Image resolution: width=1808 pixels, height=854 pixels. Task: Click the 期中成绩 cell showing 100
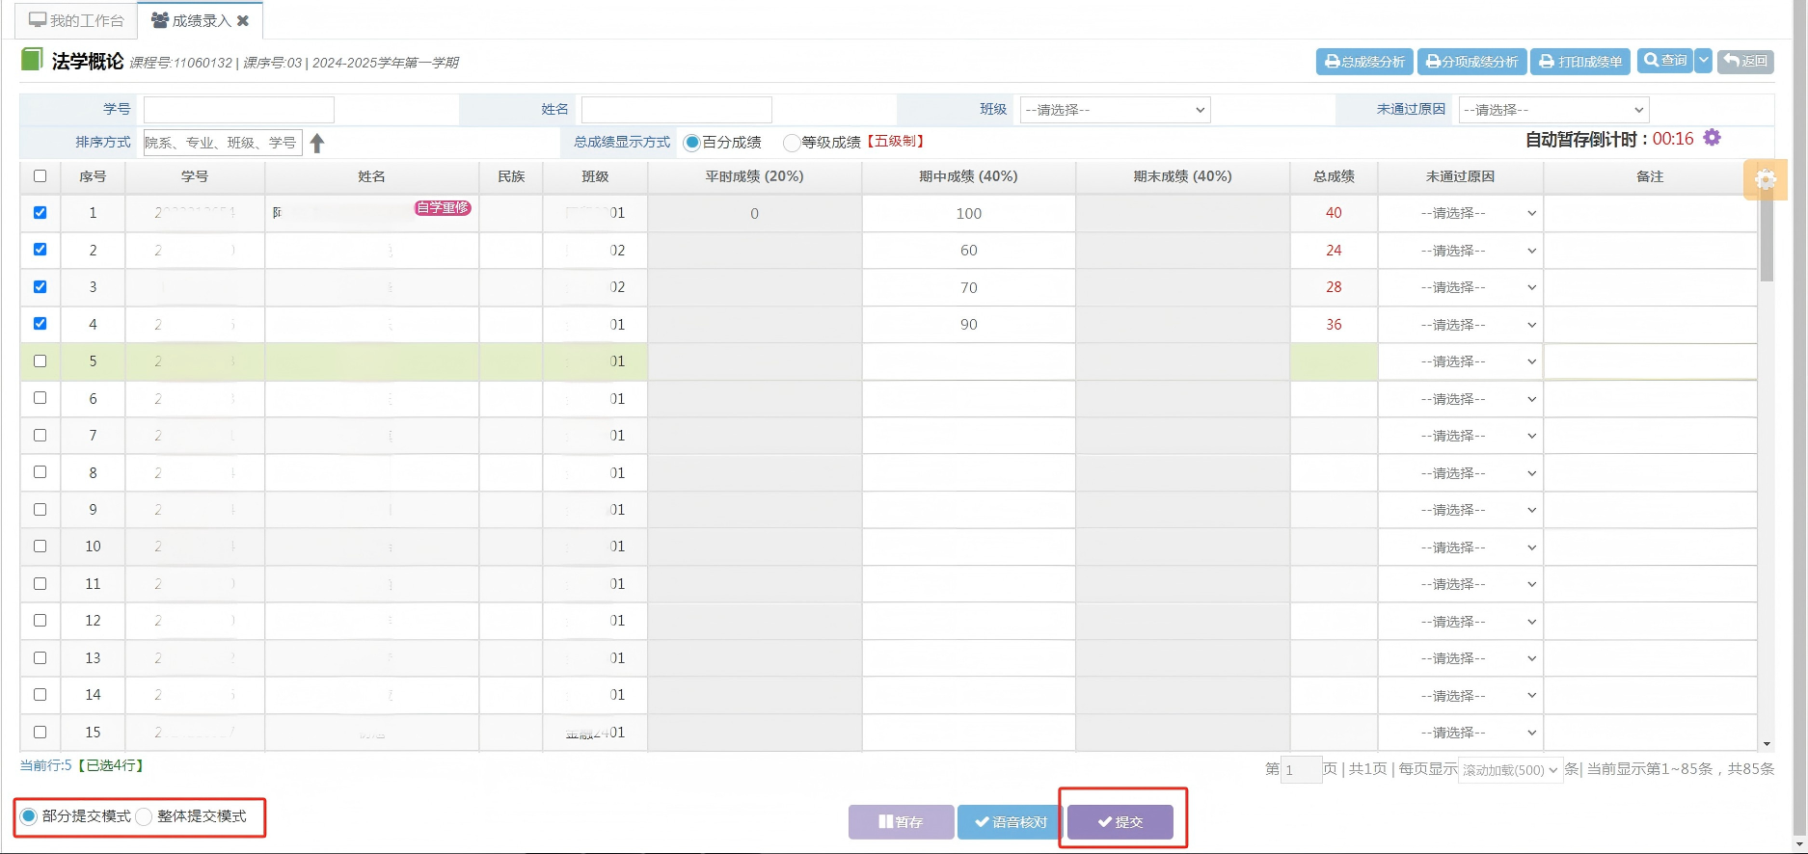click(969, 214)
